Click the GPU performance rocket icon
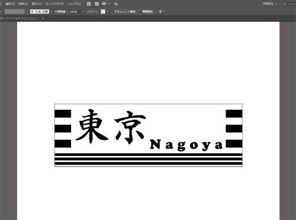The width and height of the screenshot is (296, 220). 115,4
